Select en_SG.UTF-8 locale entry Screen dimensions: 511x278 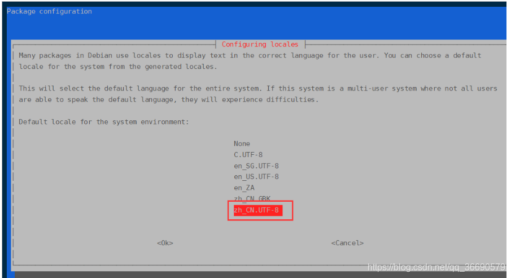[256, 166]
